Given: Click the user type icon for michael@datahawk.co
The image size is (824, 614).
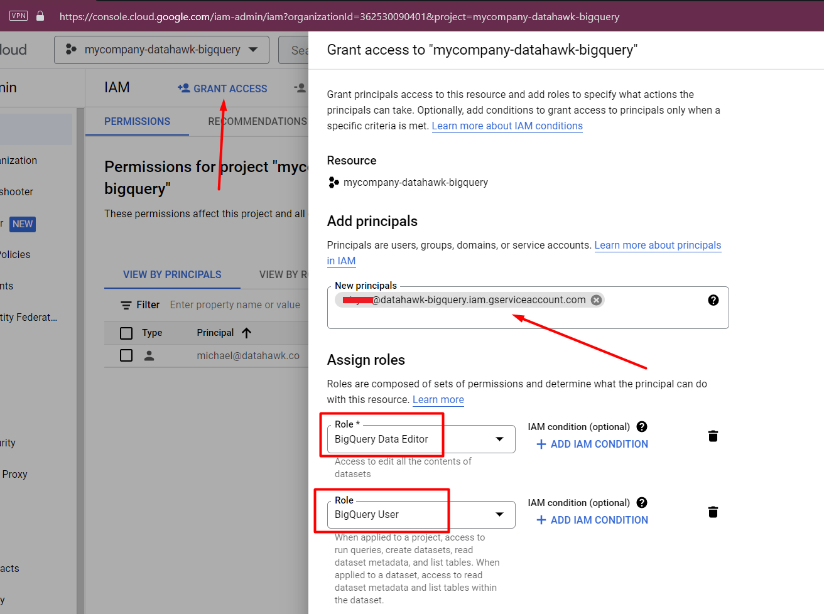Looking at the screenshot, I should [149, 355].
